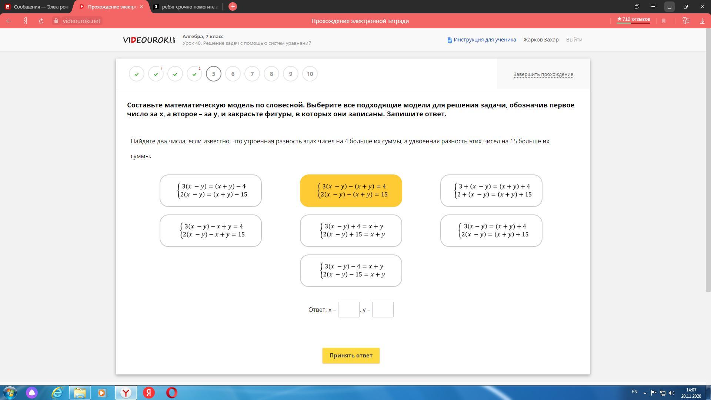Open the Yandex home button icon

point(25,21)
